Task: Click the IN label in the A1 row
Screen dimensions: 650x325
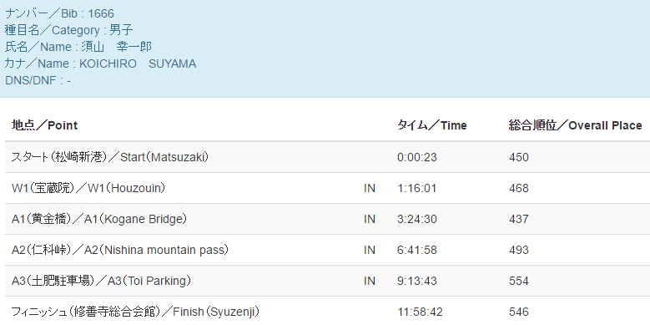Action: 370,219
